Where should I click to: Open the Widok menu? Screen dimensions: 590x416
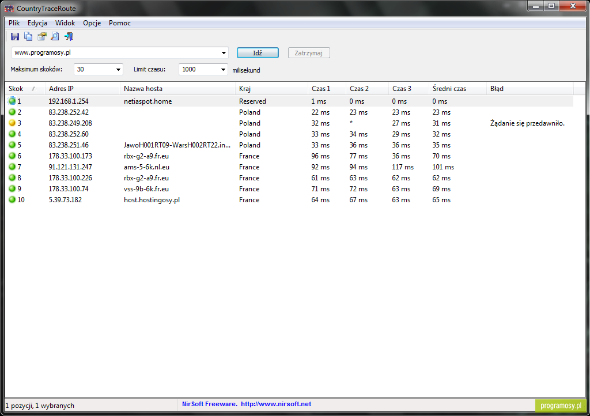(65, 23)
